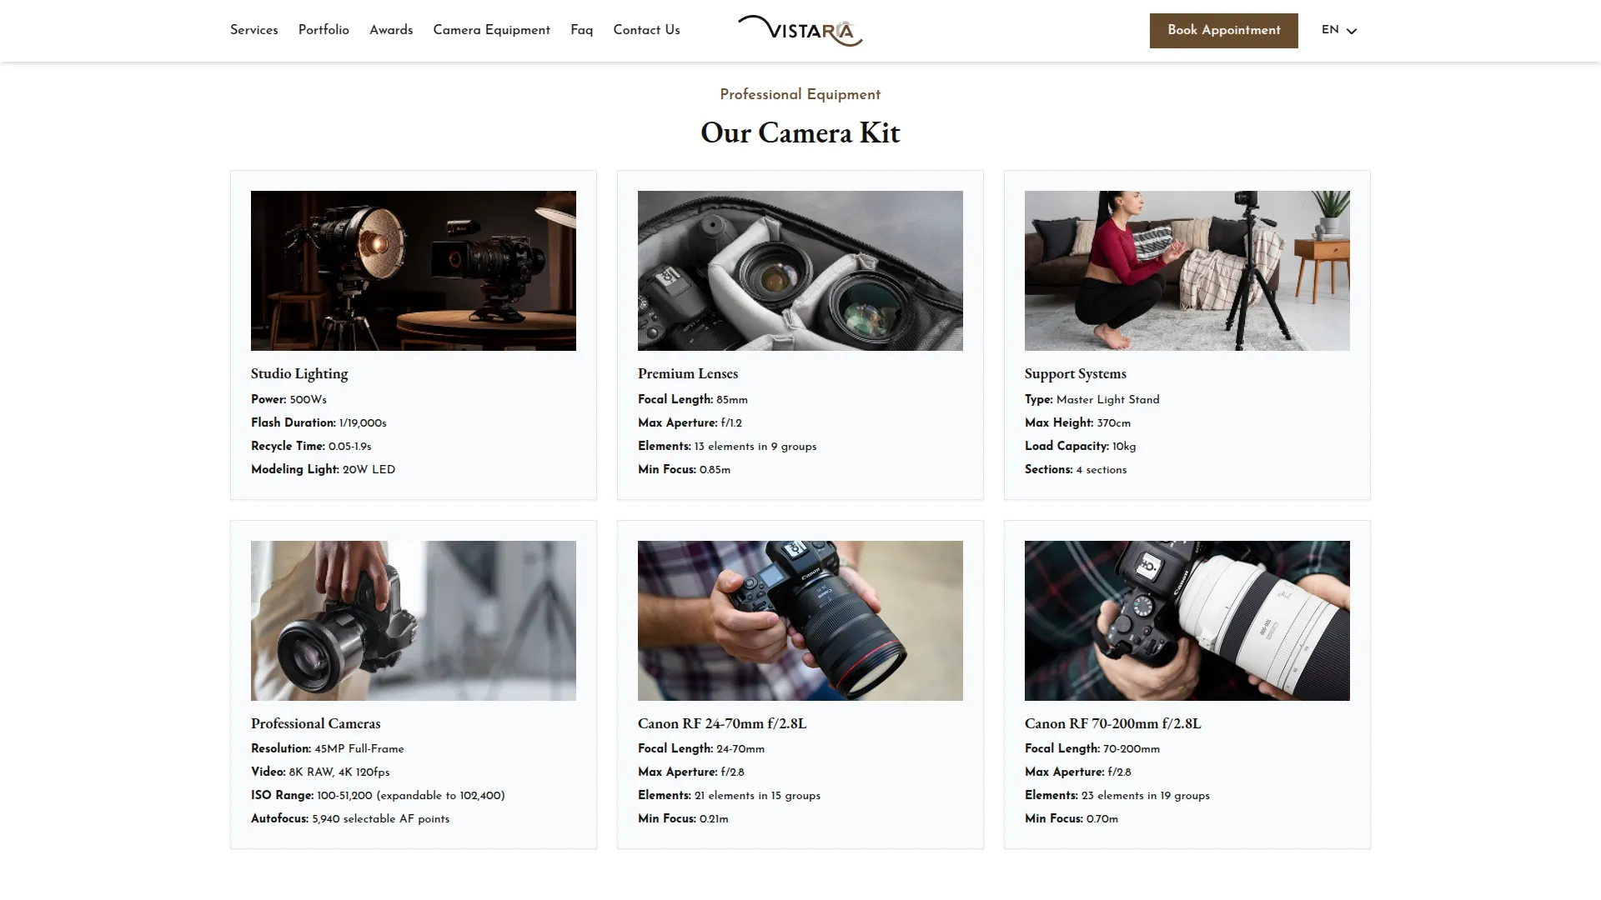Open the Awards nav link

[391, 30]
